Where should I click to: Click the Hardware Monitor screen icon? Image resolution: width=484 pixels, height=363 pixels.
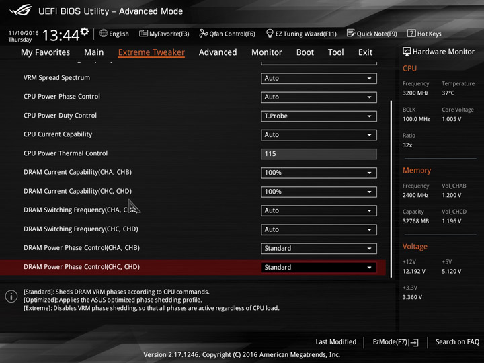pyautogui.click(x=407, y=52)
